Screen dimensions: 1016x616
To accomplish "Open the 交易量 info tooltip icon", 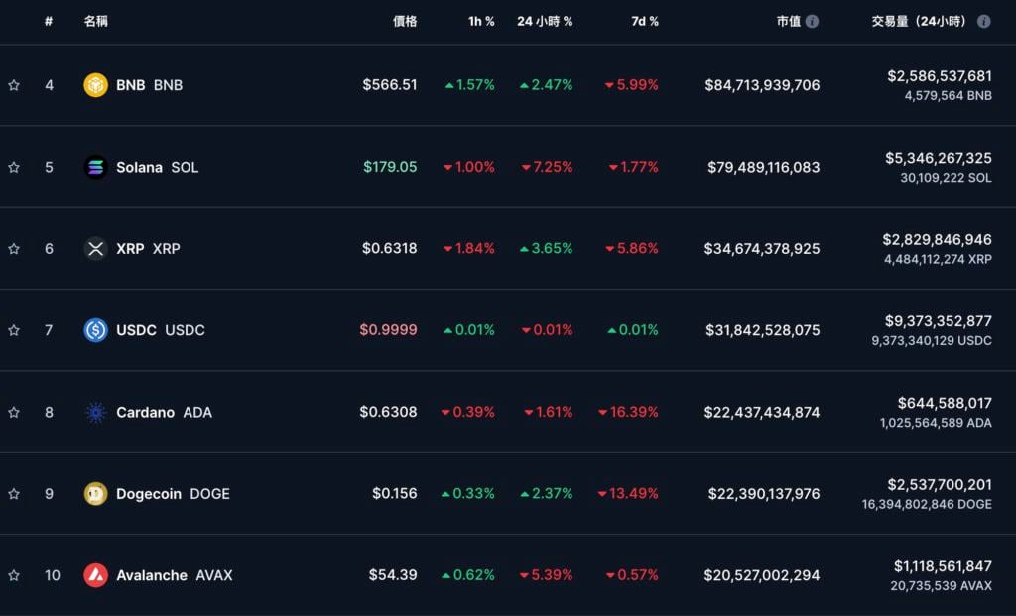I will tap(983, 21).
